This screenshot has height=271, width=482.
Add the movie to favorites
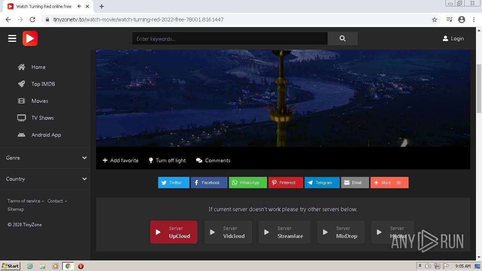[120, 160]
